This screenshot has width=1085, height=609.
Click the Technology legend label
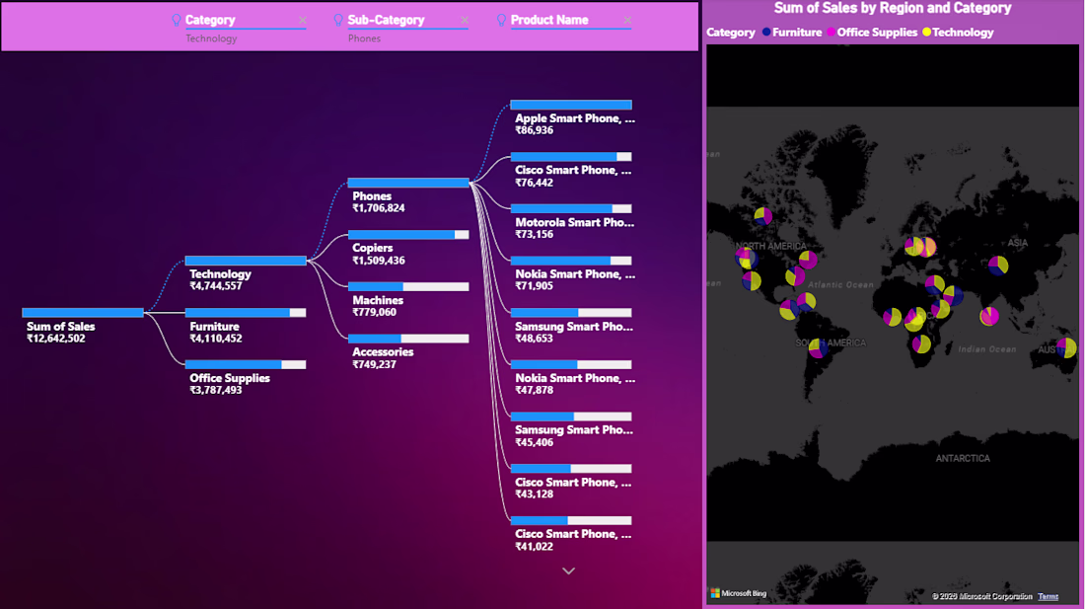point(963,33)
